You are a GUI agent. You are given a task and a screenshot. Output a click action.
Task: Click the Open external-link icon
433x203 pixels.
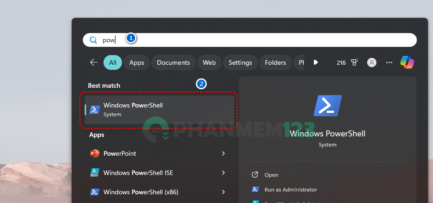coord(255,175)
